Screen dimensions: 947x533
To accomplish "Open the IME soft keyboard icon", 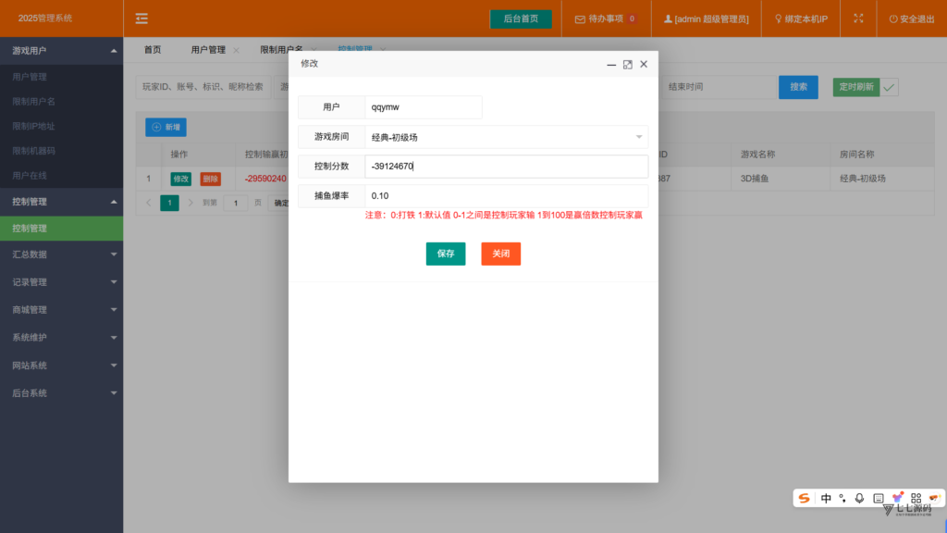I will point(879,498).
